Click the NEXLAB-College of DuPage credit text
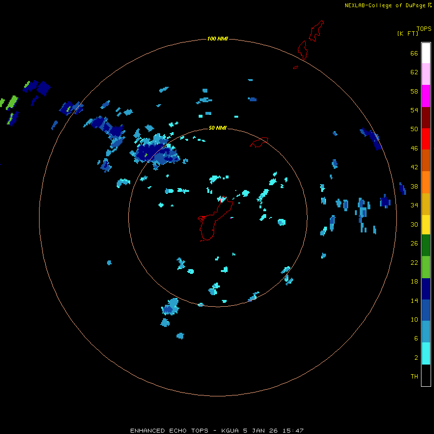The height and width of the screenshot is (434, 434). pos(388,5)
